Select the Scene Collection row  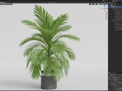(x=115, y=4)
